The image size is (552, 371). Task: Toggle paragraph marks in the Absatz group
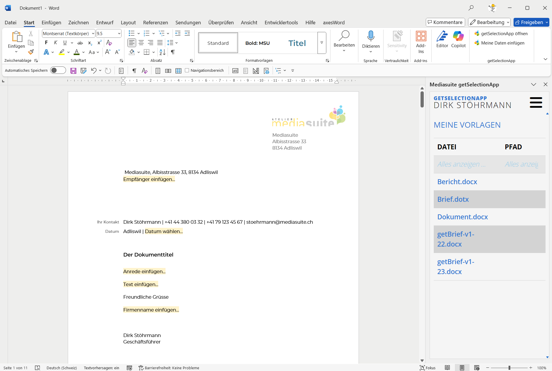173,52
